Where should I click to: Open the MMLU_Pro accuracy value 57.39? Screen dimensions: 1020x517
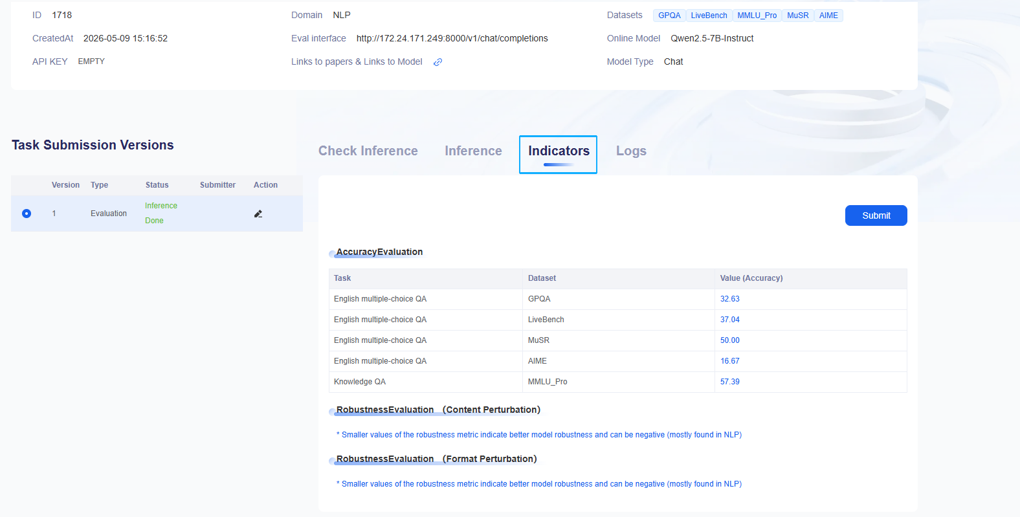coord(729,382)
